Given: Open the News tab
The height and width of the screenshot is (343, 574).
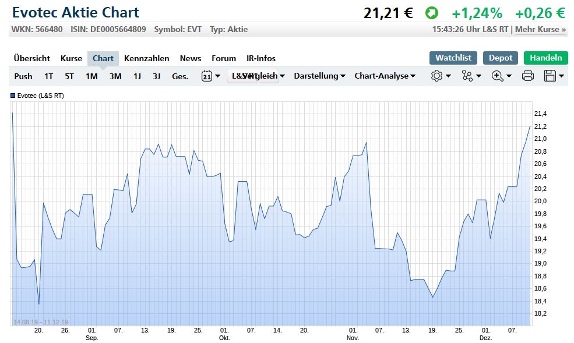Looking at the screenshot, I should (191, 58).
